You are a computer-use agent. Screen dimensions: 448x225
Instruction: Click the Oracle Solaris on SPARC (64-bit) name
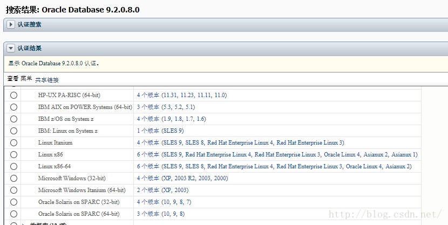[79, 214]
